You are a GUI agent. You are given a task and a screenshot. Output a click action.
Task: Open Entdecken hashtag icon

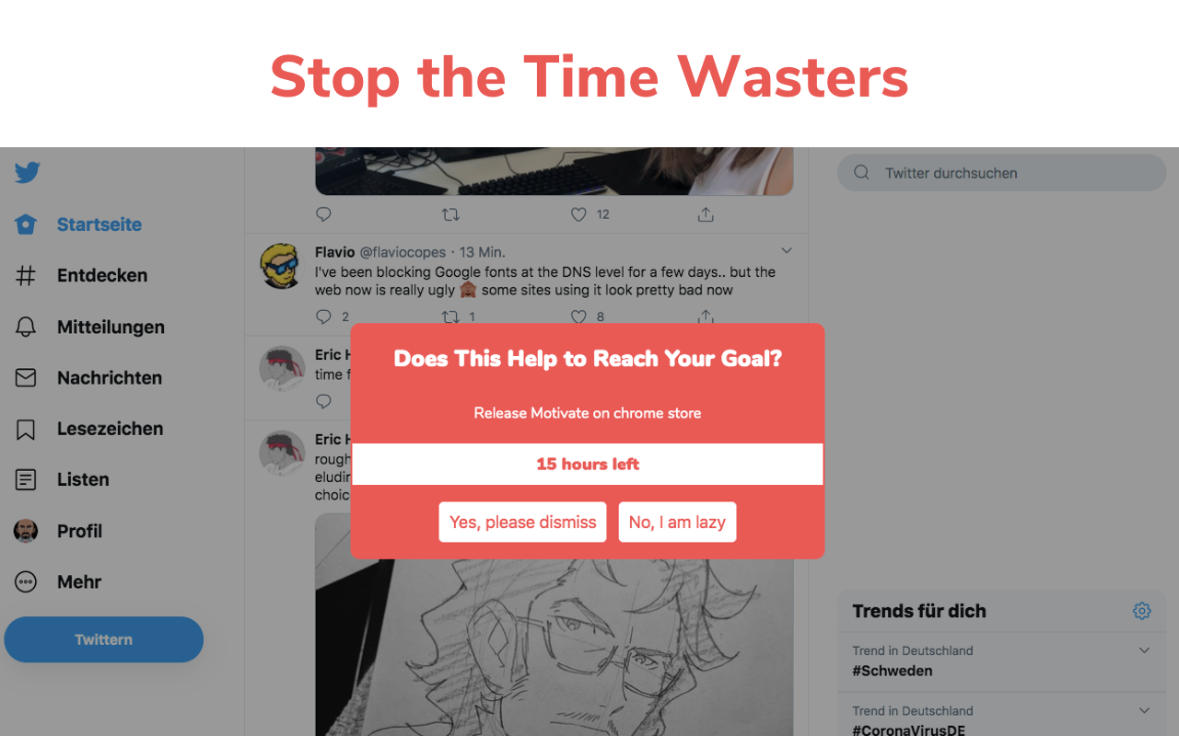click(26, 275)
